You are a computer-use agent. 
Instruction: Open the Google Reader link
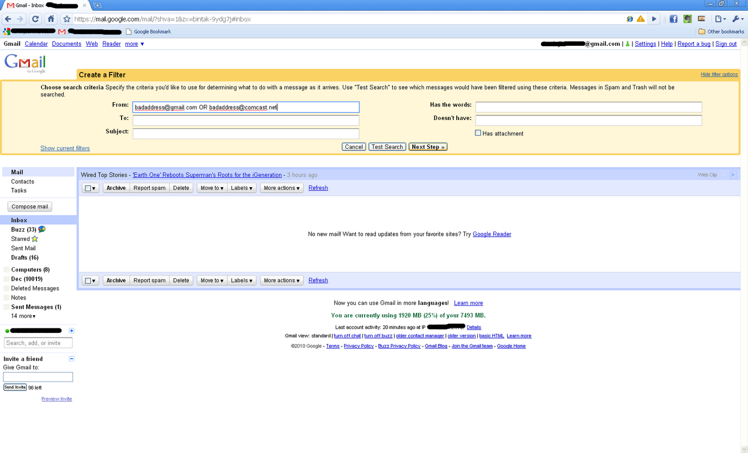click(492, 234)
